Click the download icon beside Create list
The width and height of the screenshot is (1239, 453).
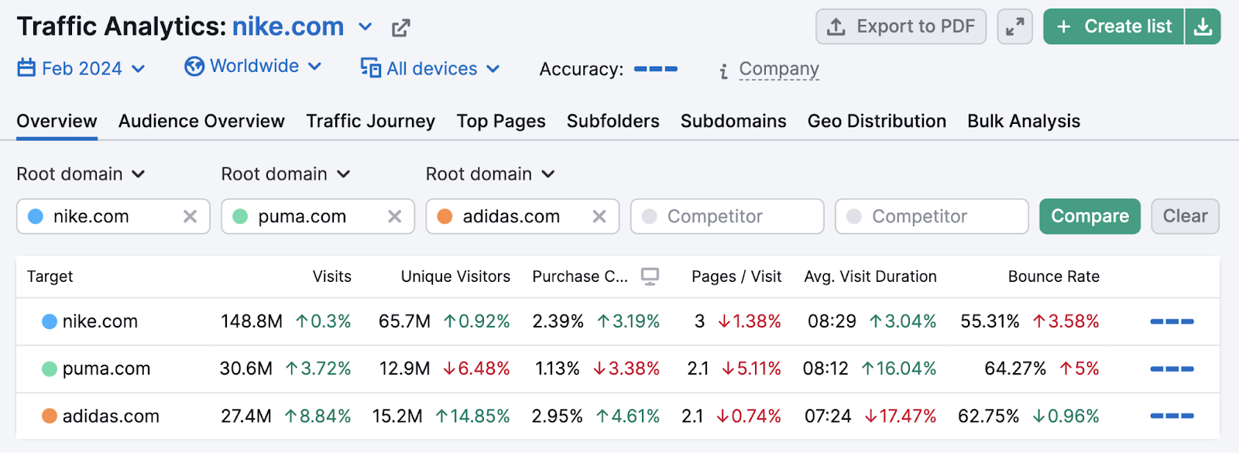click(1203, 26)
